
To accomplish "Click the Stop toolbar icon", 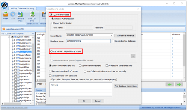I will pos(13,14).
